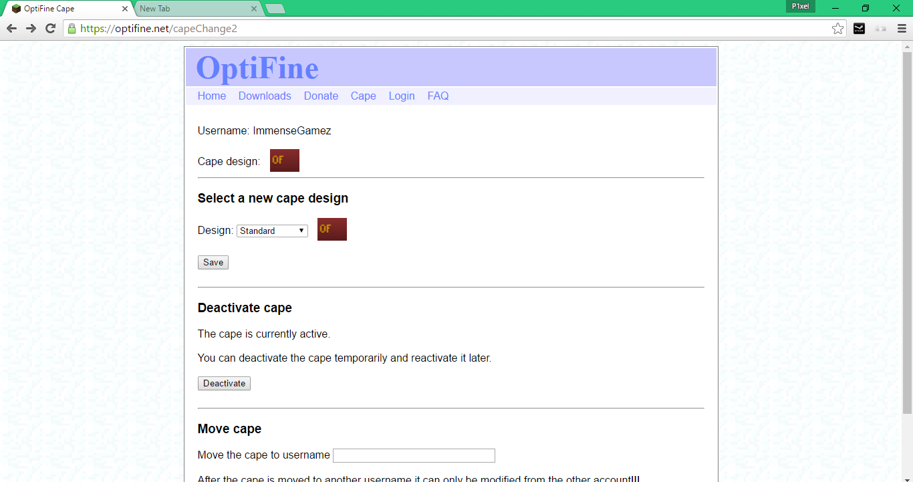This screenshot has width=913, height=482.
Task: Bookmark this page with the star icon
Action: click(837, 28)
